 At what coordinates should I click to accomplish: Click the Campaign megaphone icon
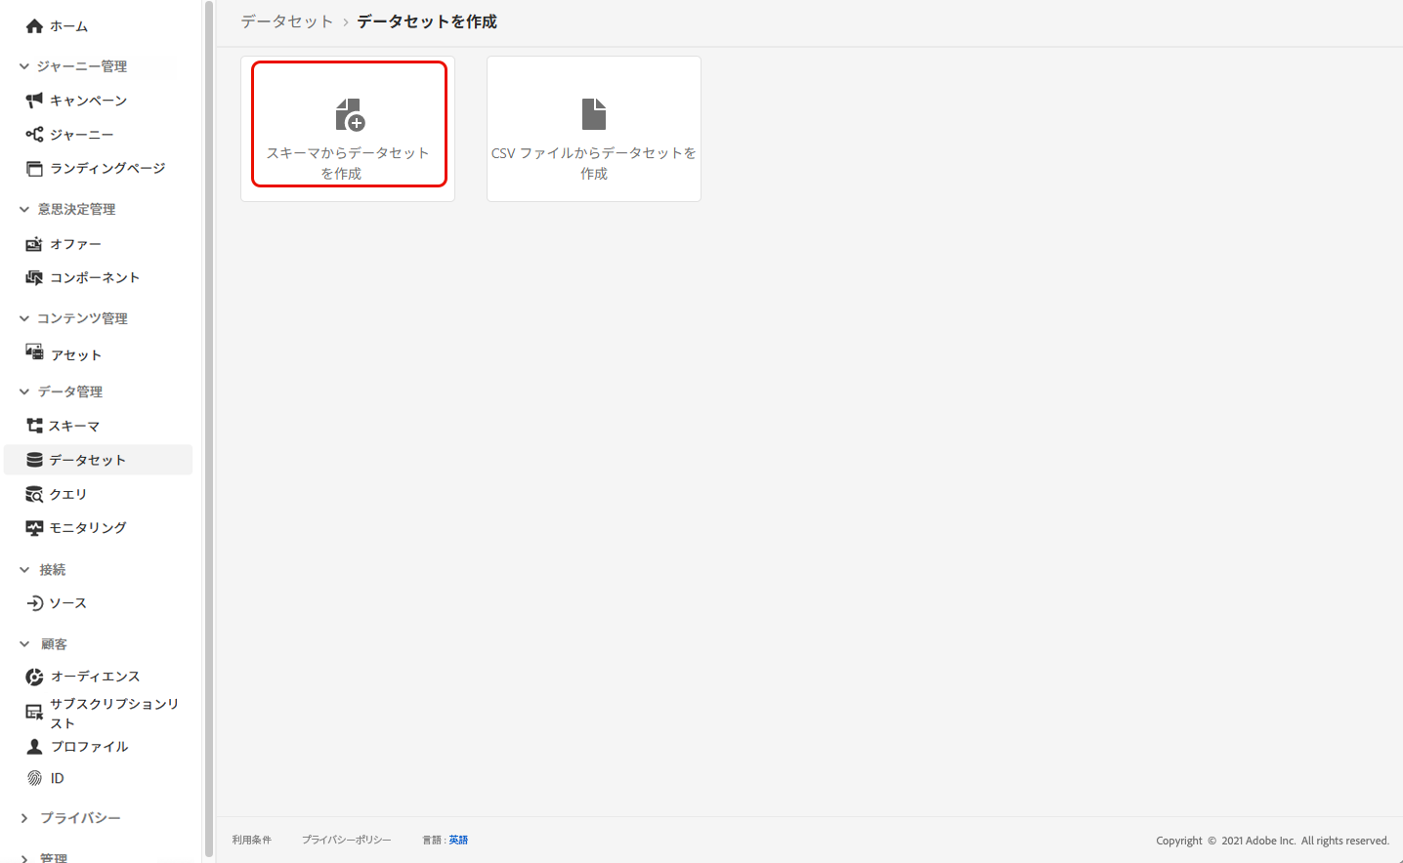point(34,100)
